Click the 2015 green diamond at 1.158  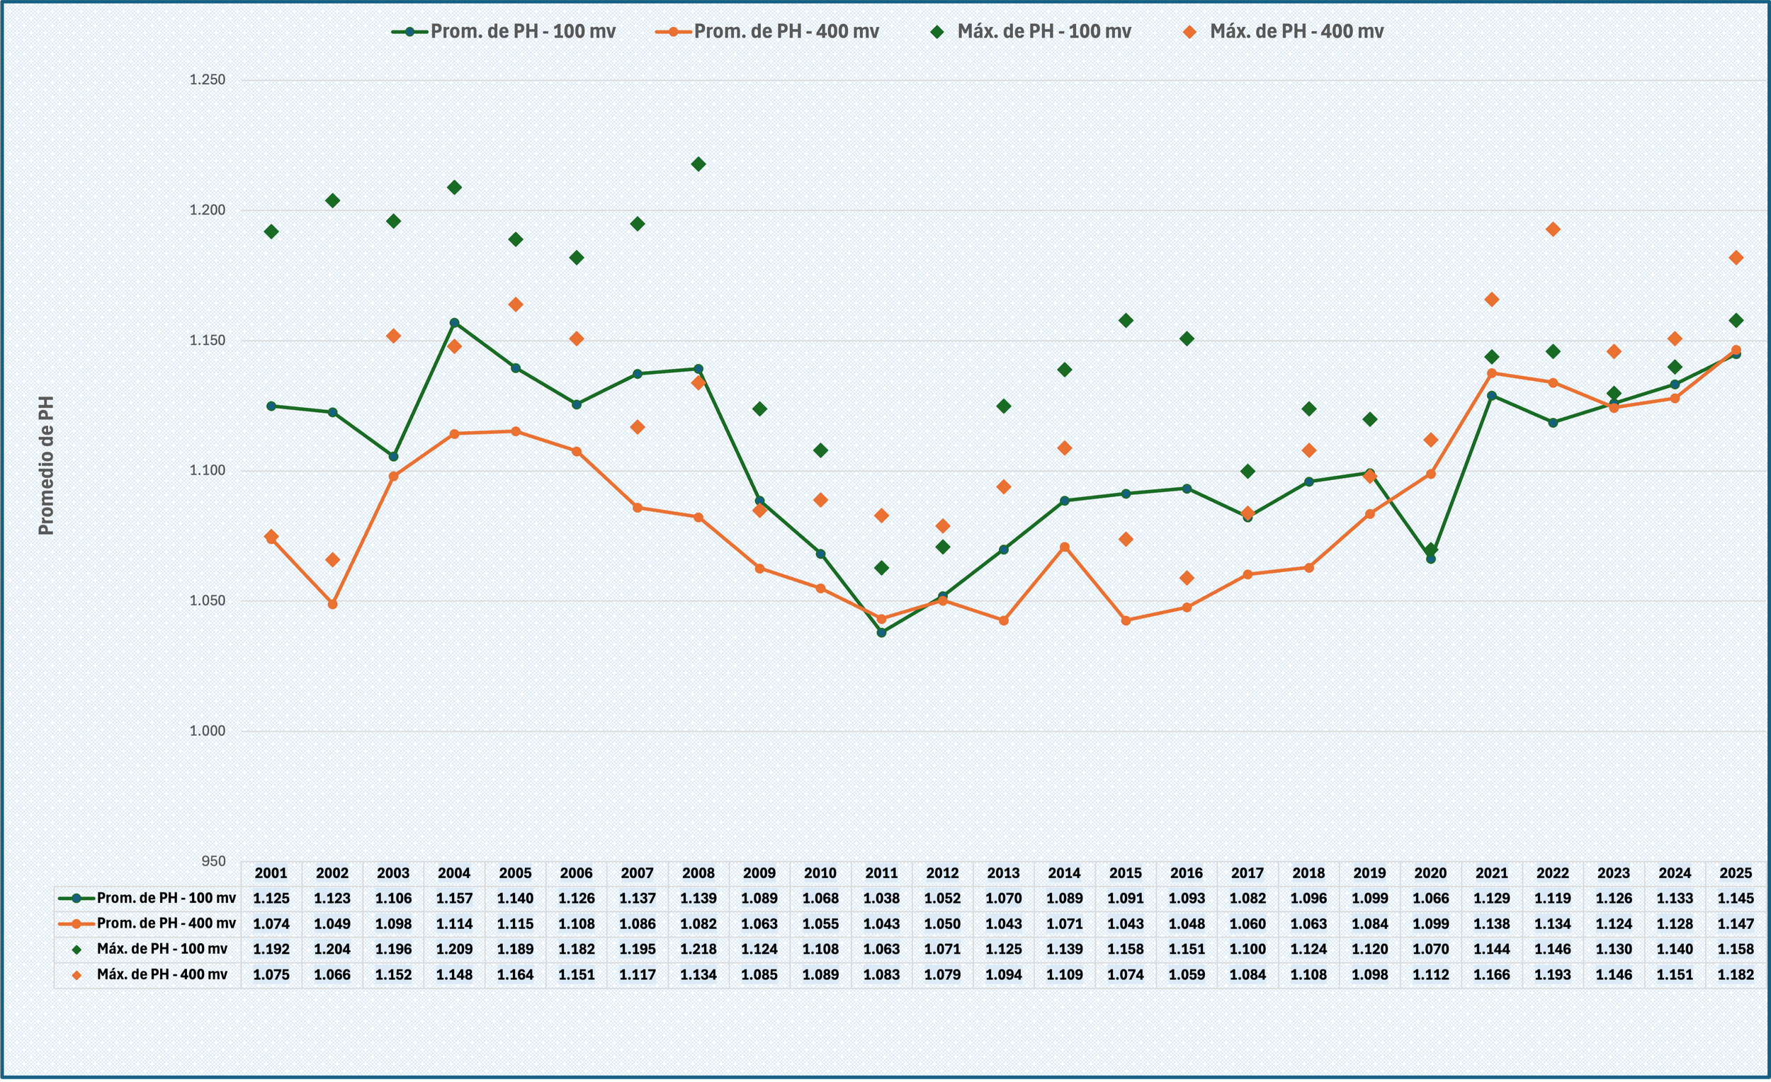(x=1126, y=321)
